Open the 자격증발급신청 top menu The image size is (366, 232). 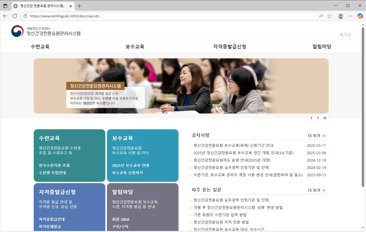tap(230, 47)
